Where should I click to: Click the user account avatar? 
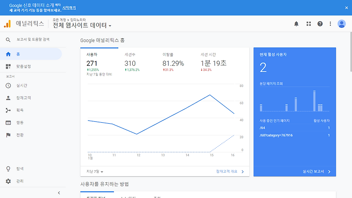342,24
